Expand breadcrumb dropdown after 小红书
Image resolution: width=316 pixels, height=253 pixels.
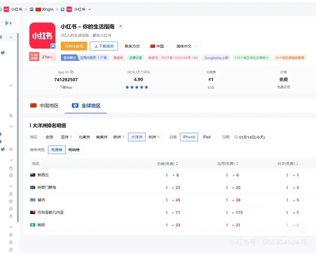pos(89,9)
